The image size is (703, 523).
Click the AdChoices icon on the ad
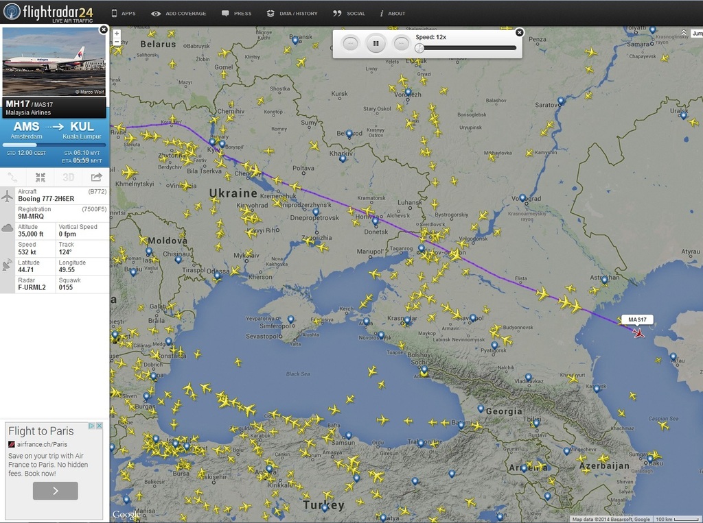tap(91, 426)
